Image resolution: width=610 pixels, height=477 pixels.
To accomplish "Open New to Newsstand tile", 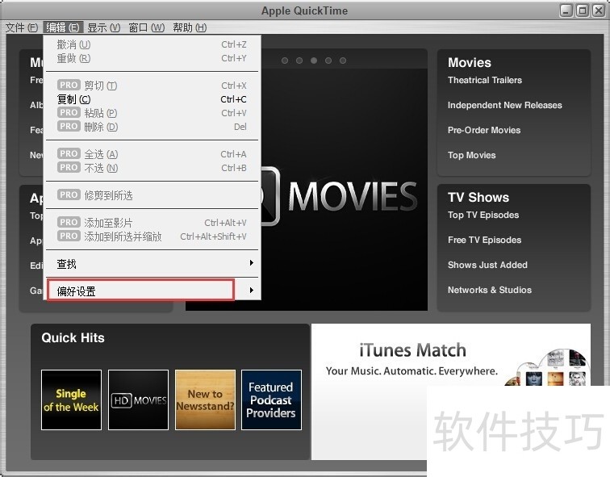I will 205,400.
